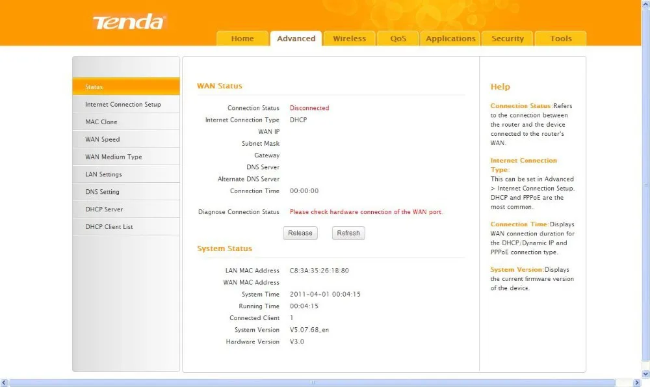Click the vertical scrollbar down arrow
The height and width of the screenshot is (387, 650).
click(x=645, y=374)
